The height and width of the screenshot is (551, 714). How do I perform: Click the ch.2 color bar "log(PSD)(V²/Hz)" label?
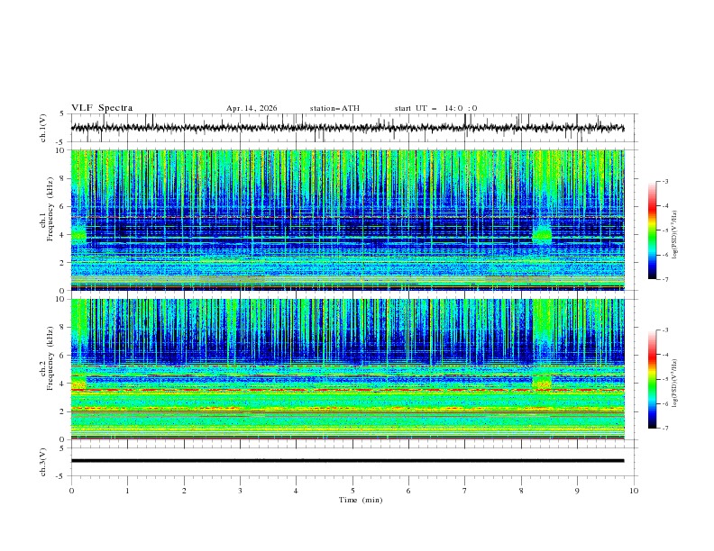[674, 383]
